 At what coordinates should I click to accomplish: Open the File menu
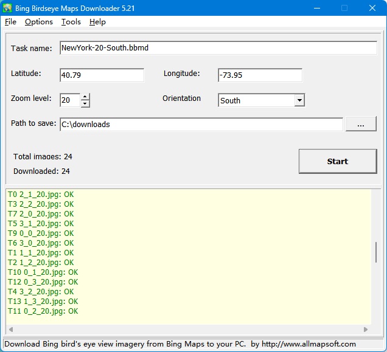[10, 22]
